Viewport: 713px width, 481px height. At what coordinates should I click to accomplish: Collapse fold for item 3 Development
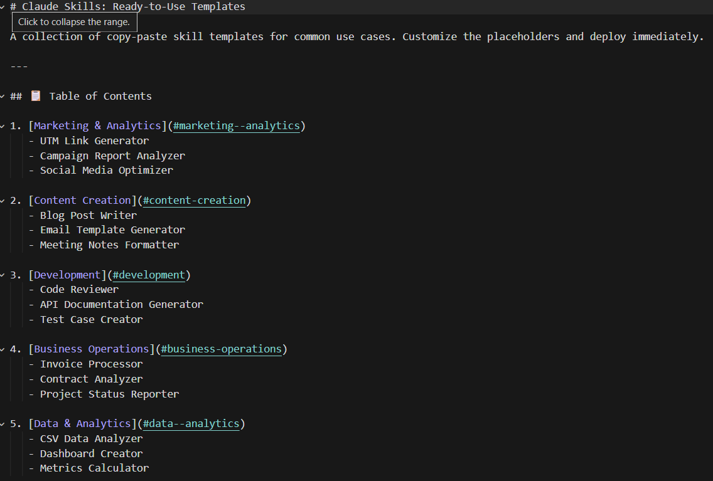3,275
